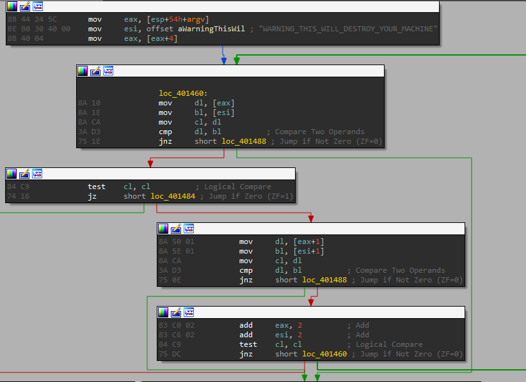
Task: Click pencil icon on loc_401460 block
Action: tap(95, 71)
